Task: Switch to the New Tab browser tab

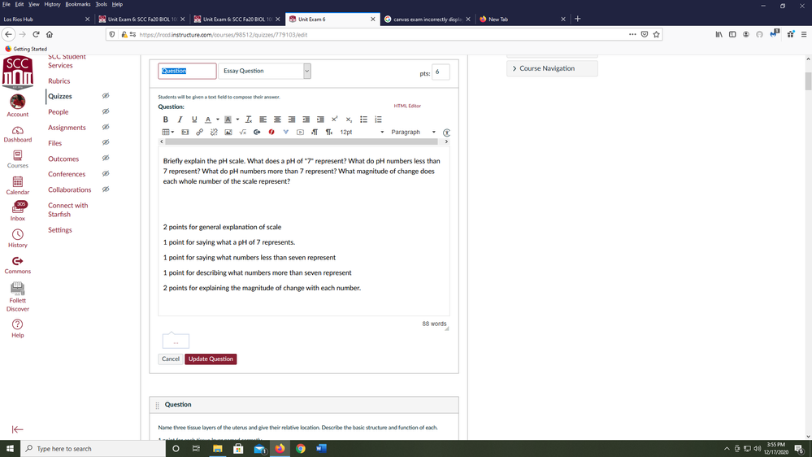Action: [522, 20]
